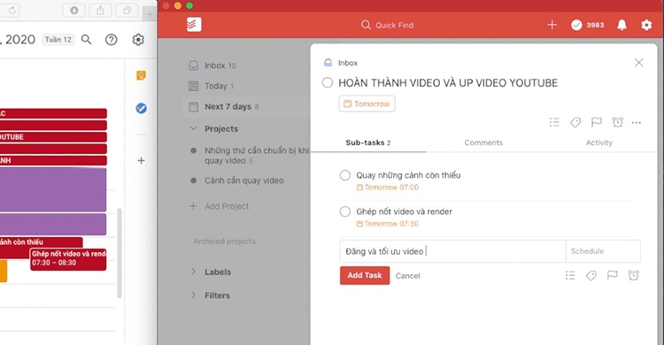This screenshot has width=664, height=345.
Task: Open Archived projects link
Action: click(x=225, y=241)
